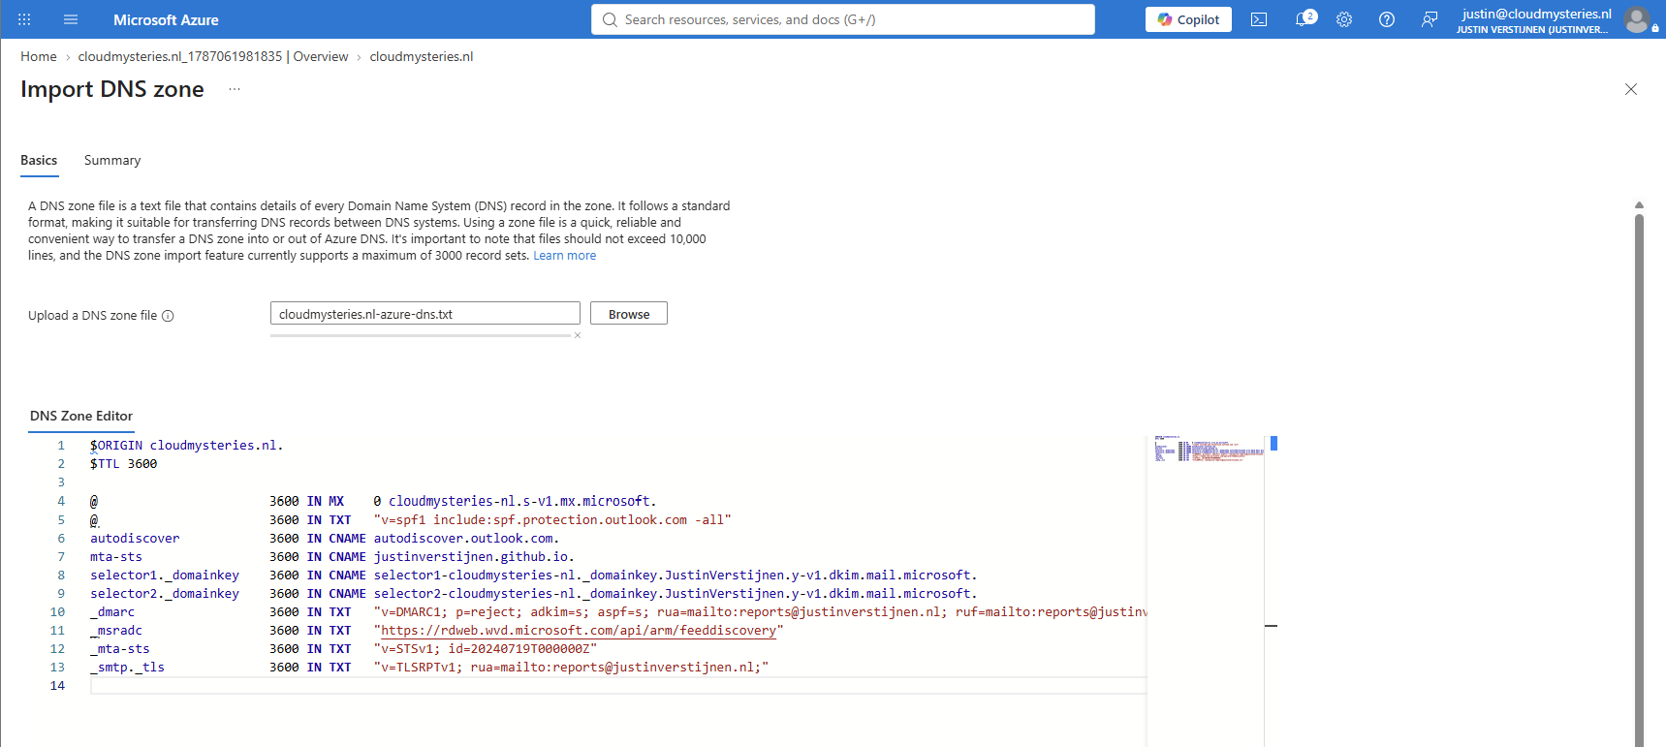
Task: Click the DNS zone file name field
Action: pyautogui.click(x=425, y=314)
